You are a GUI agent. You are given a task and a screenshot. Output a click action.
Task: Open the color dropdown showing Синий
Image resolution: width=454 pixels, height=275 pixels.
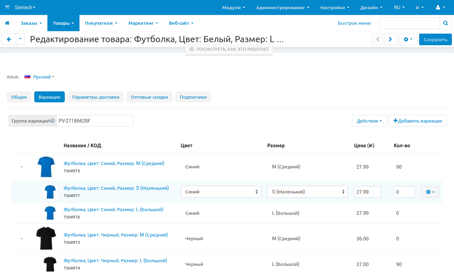[x=221, y=192]
